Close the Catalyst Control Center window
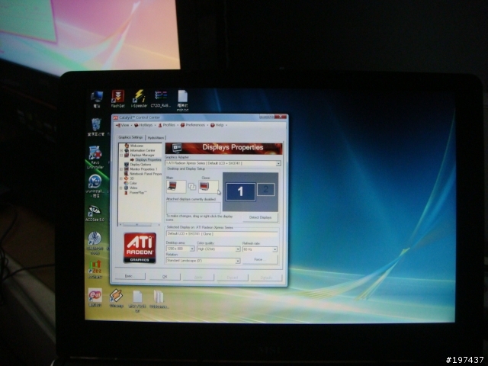The width and height of the screenshot is (488, 366). [x=281, y=117]
